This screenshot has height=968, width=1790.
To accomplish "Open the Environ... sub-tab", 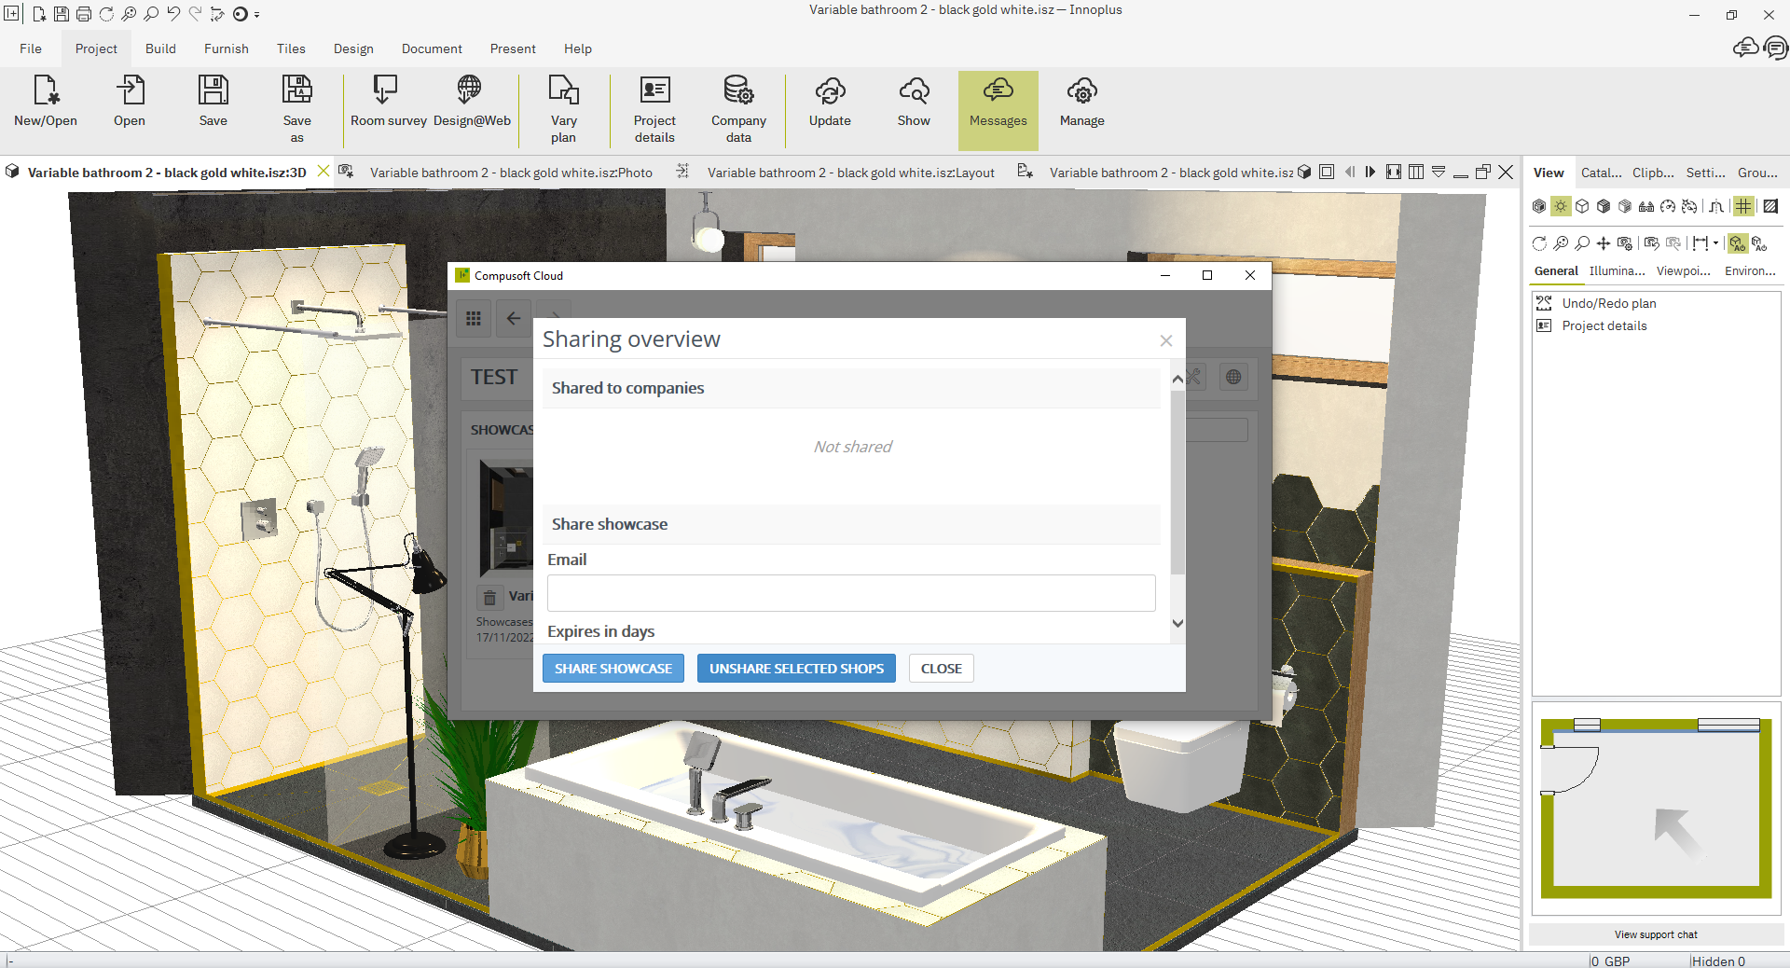I will click(x=1750, y=271).
